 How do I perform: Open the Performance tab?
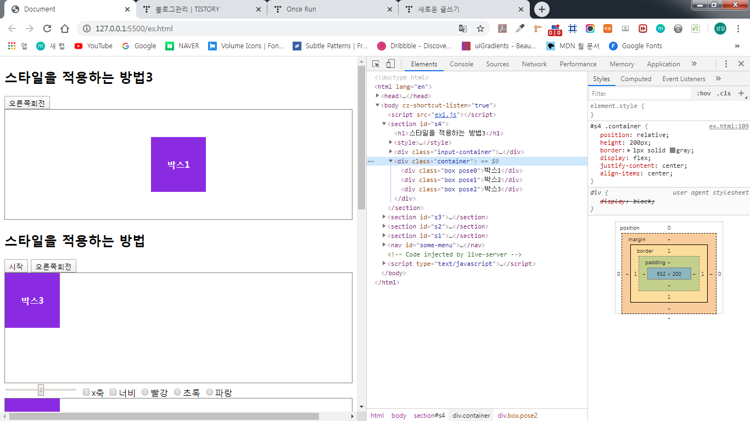pos(578,64)
